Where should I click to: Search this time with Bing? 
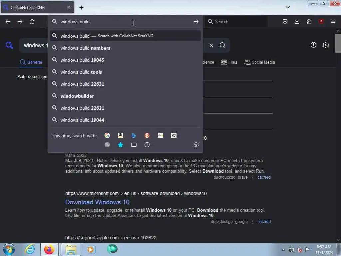(x=134, y=135)
